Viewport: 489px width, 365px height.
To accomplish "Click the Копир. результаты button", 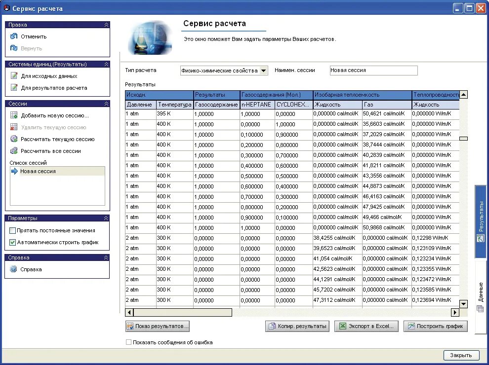I will [x=297, y=326].
